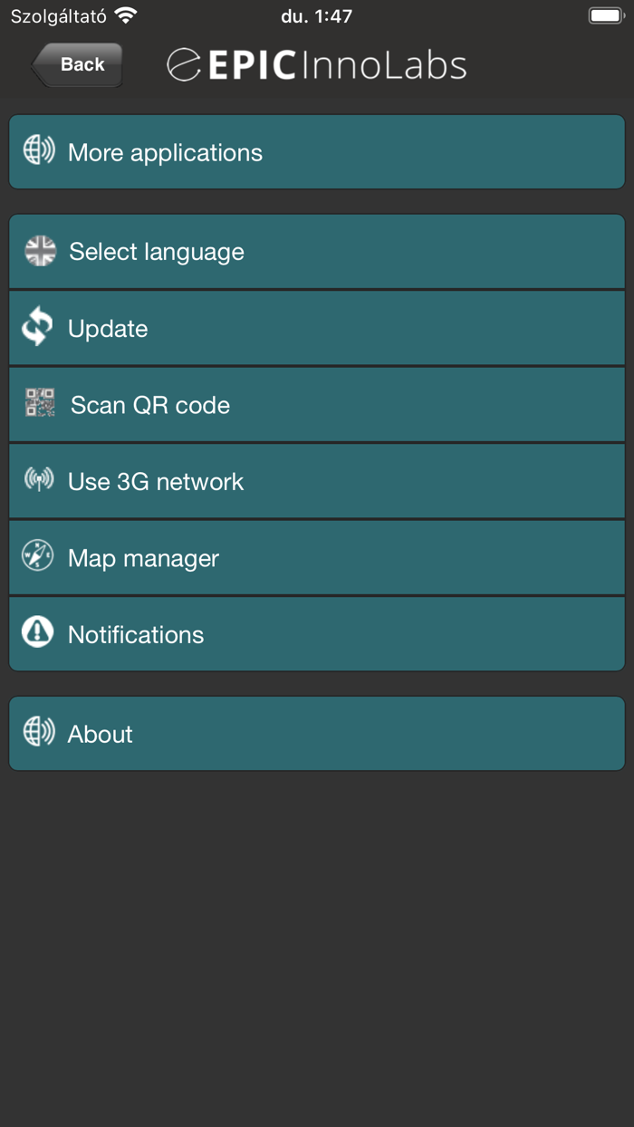
Task: Open the Select language label
Action: coord(157,252)
